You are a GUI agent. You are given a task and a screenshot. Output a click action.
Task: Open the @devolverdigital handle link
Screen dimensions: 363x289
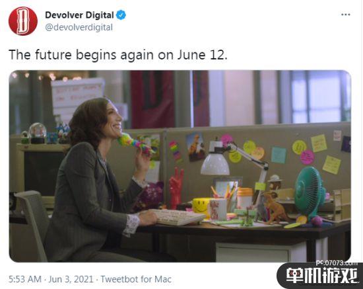79,27
